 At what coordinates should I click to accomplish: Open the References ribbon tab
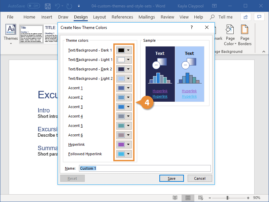click(122, 17)
